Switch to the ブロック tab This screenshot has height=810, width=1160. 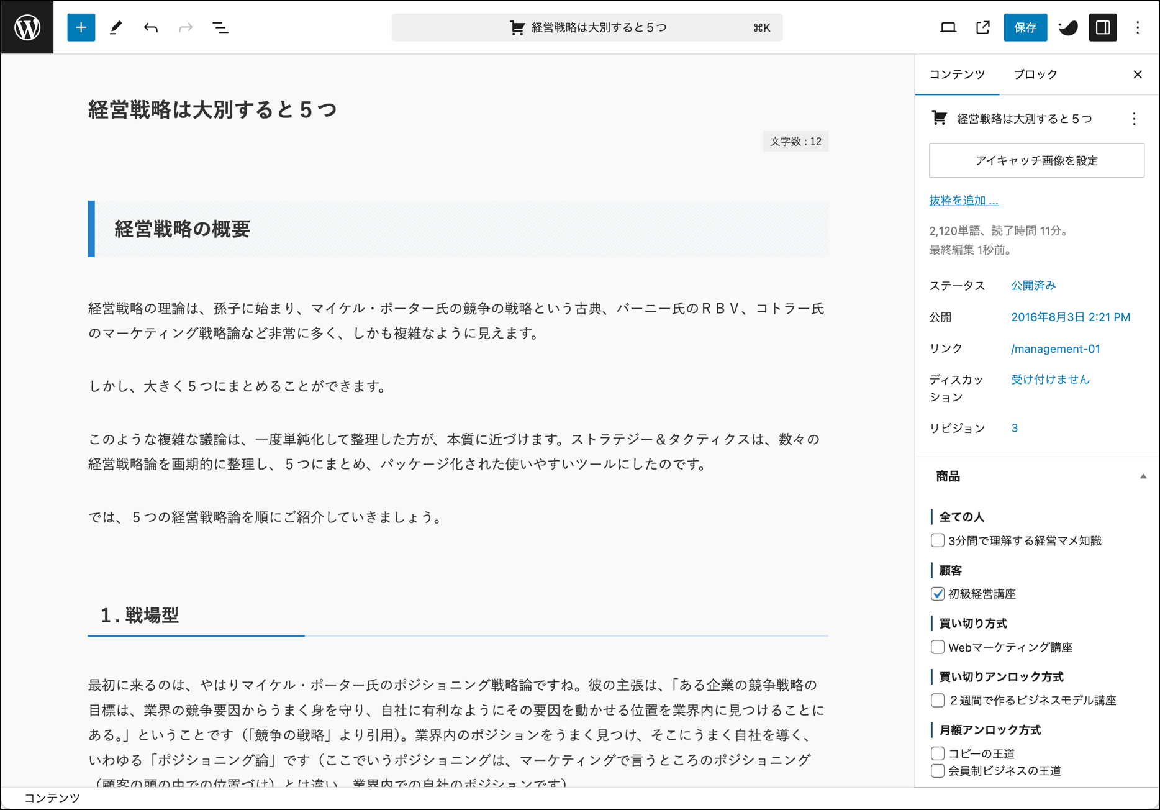[1035, 75]
